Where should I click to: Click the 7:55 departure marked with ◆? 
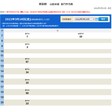[81, 37]
